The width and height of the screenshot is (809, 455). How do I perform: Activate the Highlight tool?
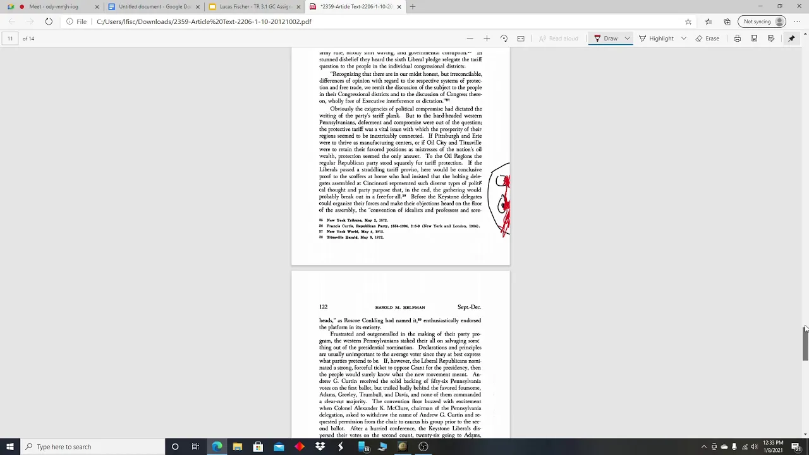[656, 39]
